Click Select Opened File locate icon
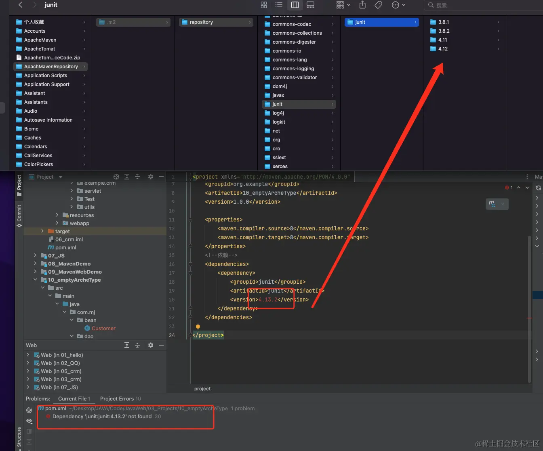Screen dimensions: 543x451 [x=116, y=177]
